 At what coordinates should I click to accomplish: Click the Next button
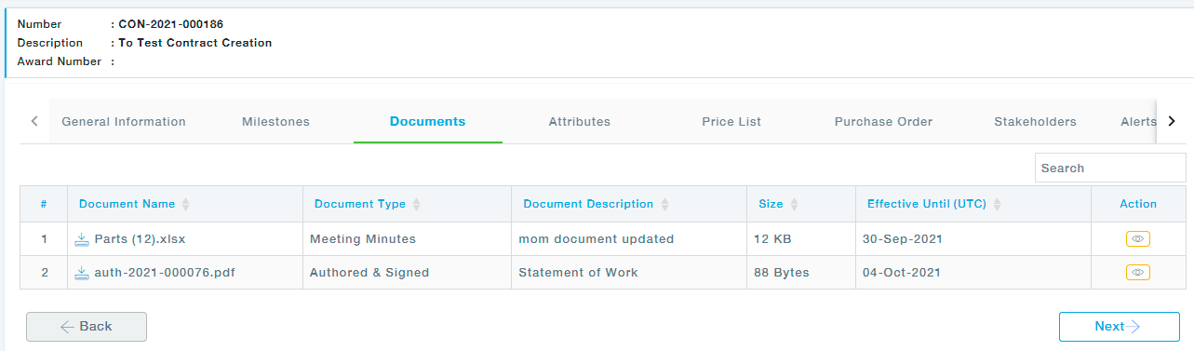click(x=1120, y=327)
